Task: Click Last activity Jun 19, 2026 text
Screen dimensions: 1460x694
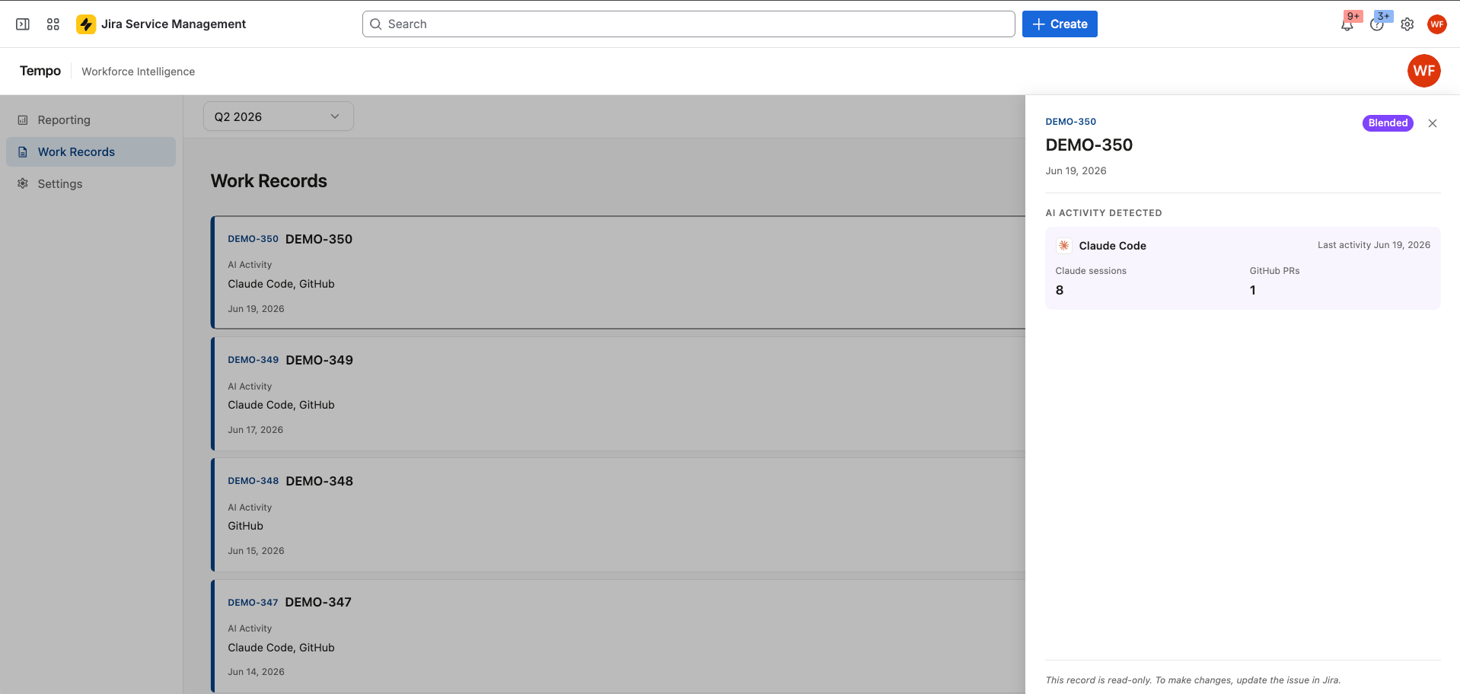Action: (1374, 245)
